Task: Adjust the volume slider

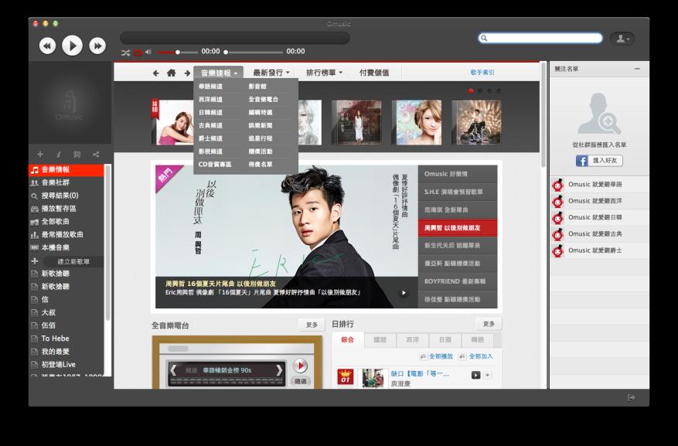Action: point(176,53)
